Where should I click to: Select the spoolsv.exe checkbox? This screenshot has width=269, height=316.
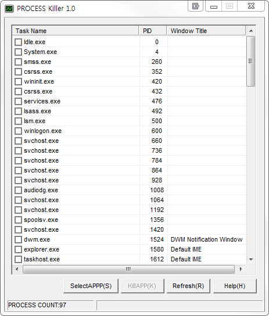(x=19, y=220)
